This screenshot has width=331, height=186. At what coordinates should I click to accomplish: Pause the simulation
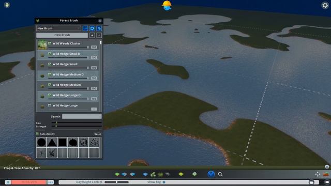pos(8,182)
